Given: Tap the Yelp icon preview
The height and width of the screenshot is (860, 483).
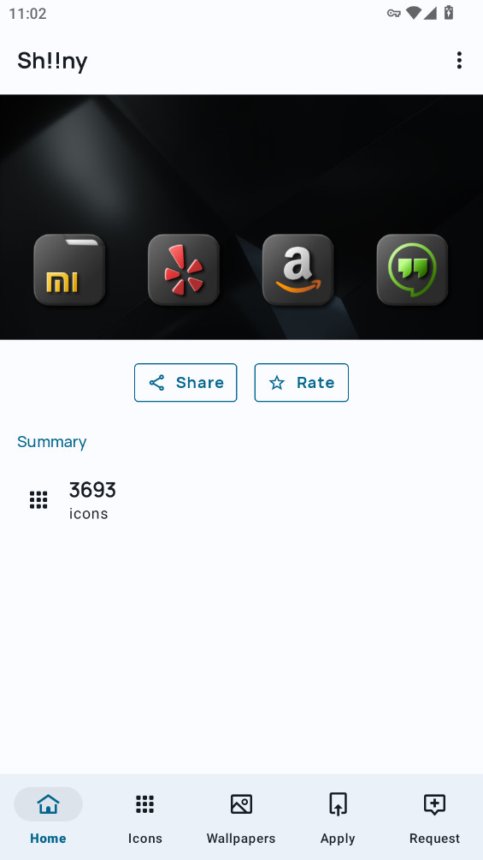Looking at the screenshot, I should [x=184, y=269].
